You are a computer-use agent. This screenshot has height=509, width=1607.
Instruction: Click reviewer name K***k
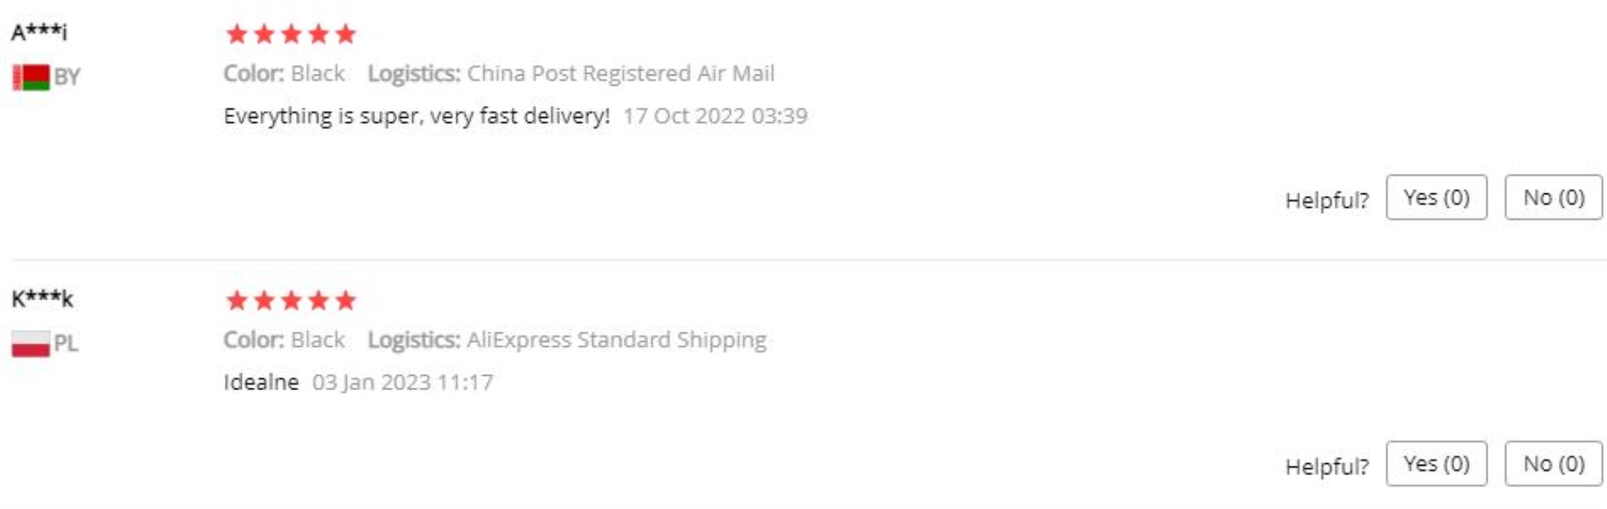42,299
